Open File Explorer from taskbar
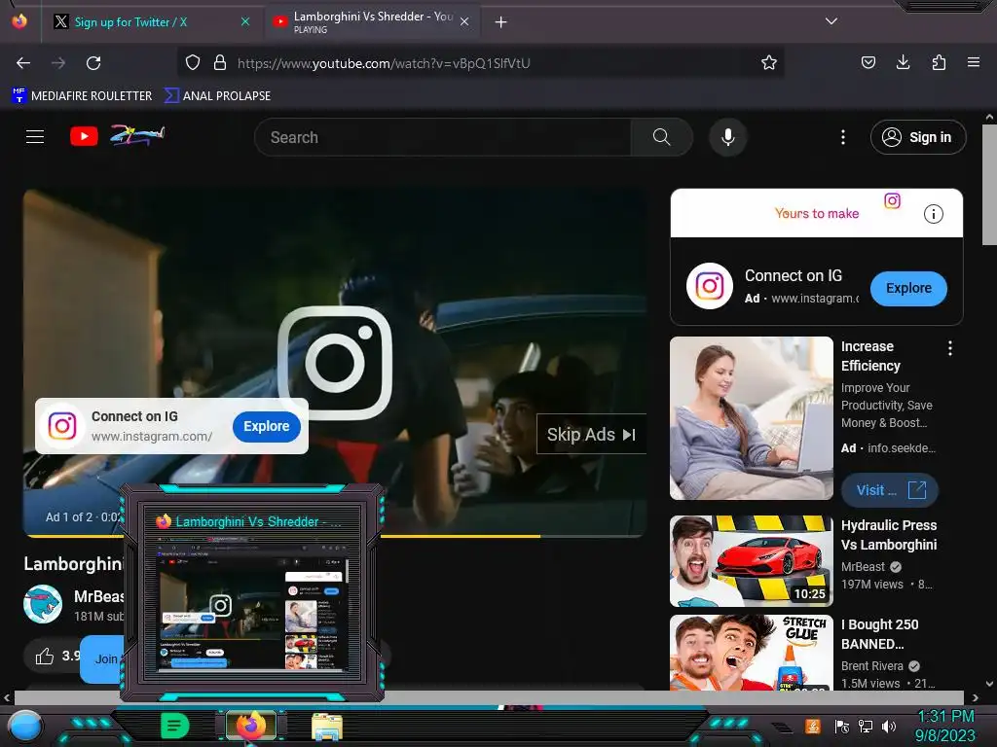 click(327, 727)
